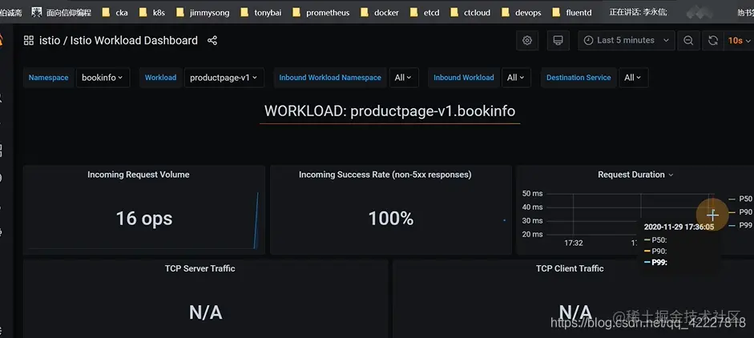The image size is (754, 338).
Task: Open the prometheus bookmark folder
Action: click(322, 13)
